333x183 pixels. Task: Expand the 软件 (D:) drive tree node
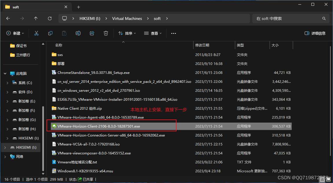pos(8,92)
